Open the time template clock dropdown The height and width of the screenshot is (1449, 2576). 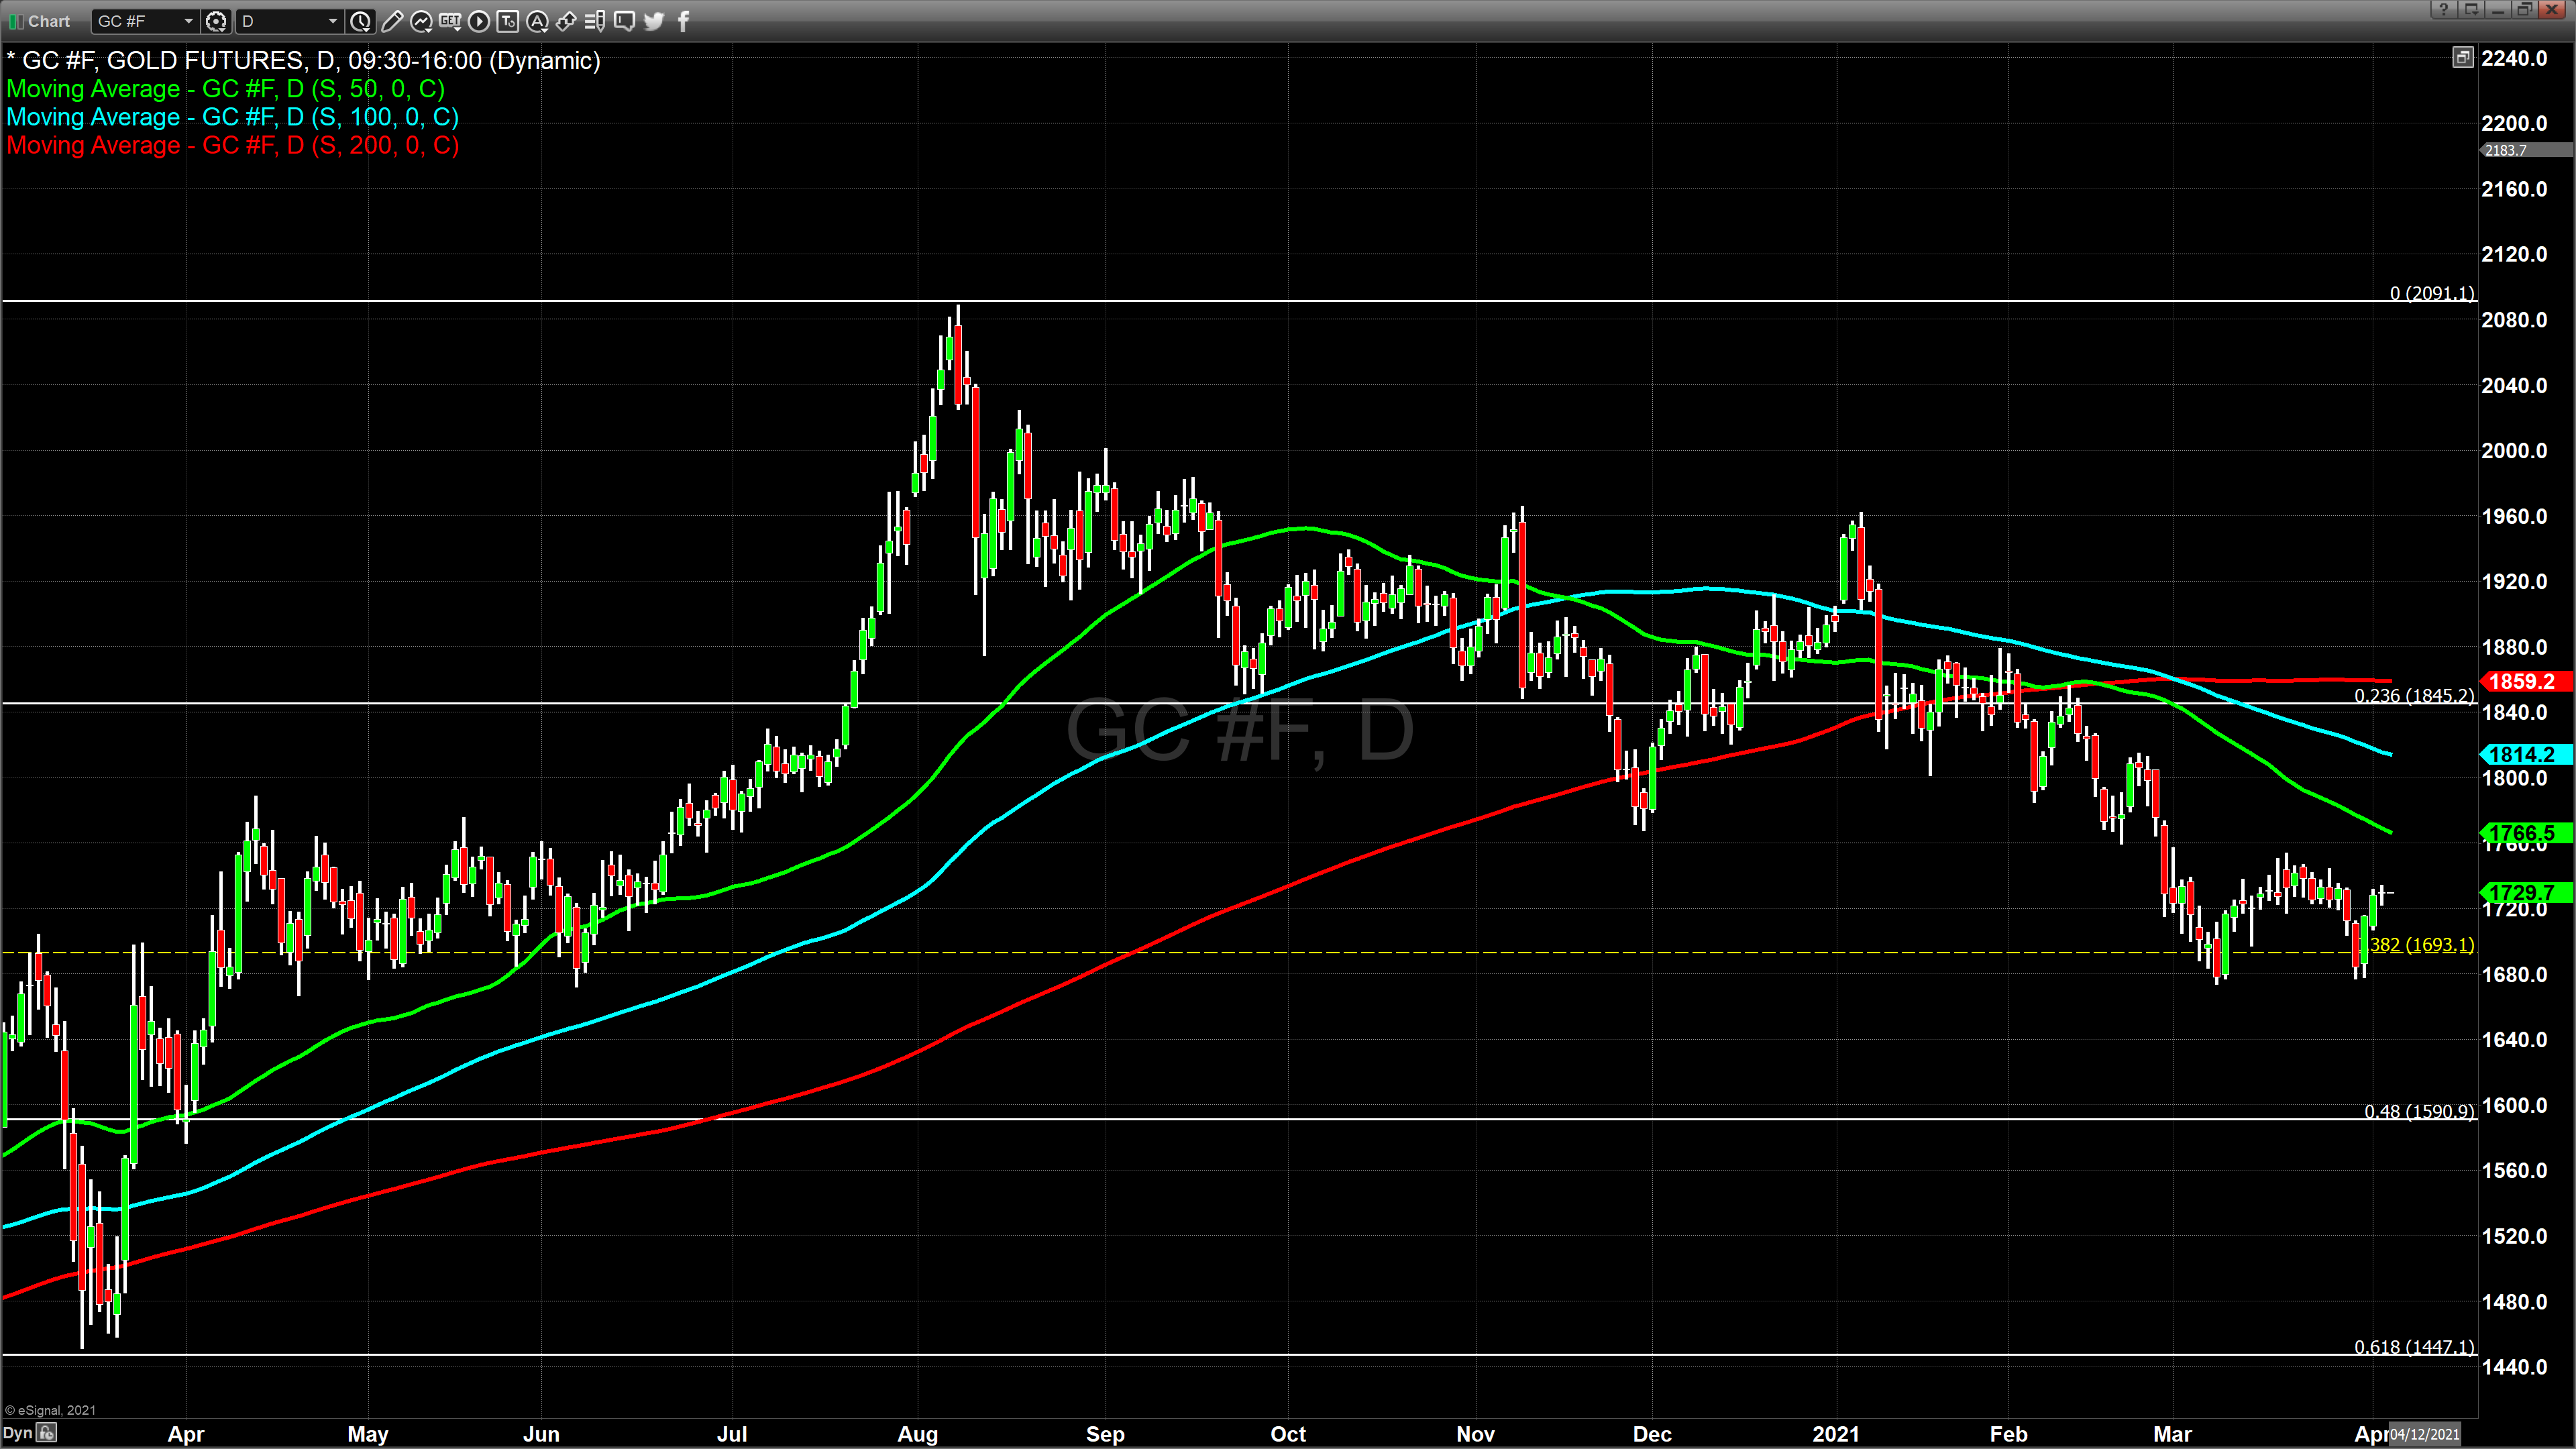(361, 21)
